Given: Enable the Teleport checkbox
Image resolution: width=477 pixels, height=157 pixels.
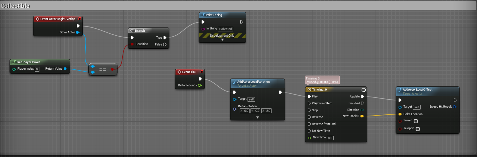Looking at the screenshot, I should tap(418, 129).
